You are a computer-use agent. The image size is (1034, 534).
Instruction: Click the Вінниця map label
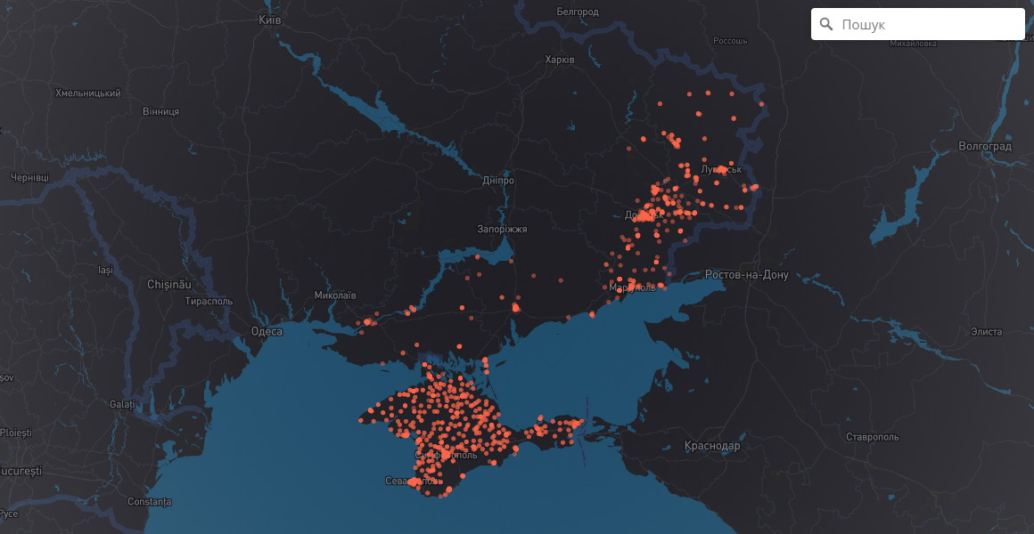(160, 111)
